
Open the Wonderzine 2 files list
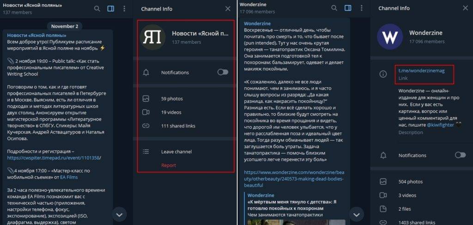[x=405, y=208]
